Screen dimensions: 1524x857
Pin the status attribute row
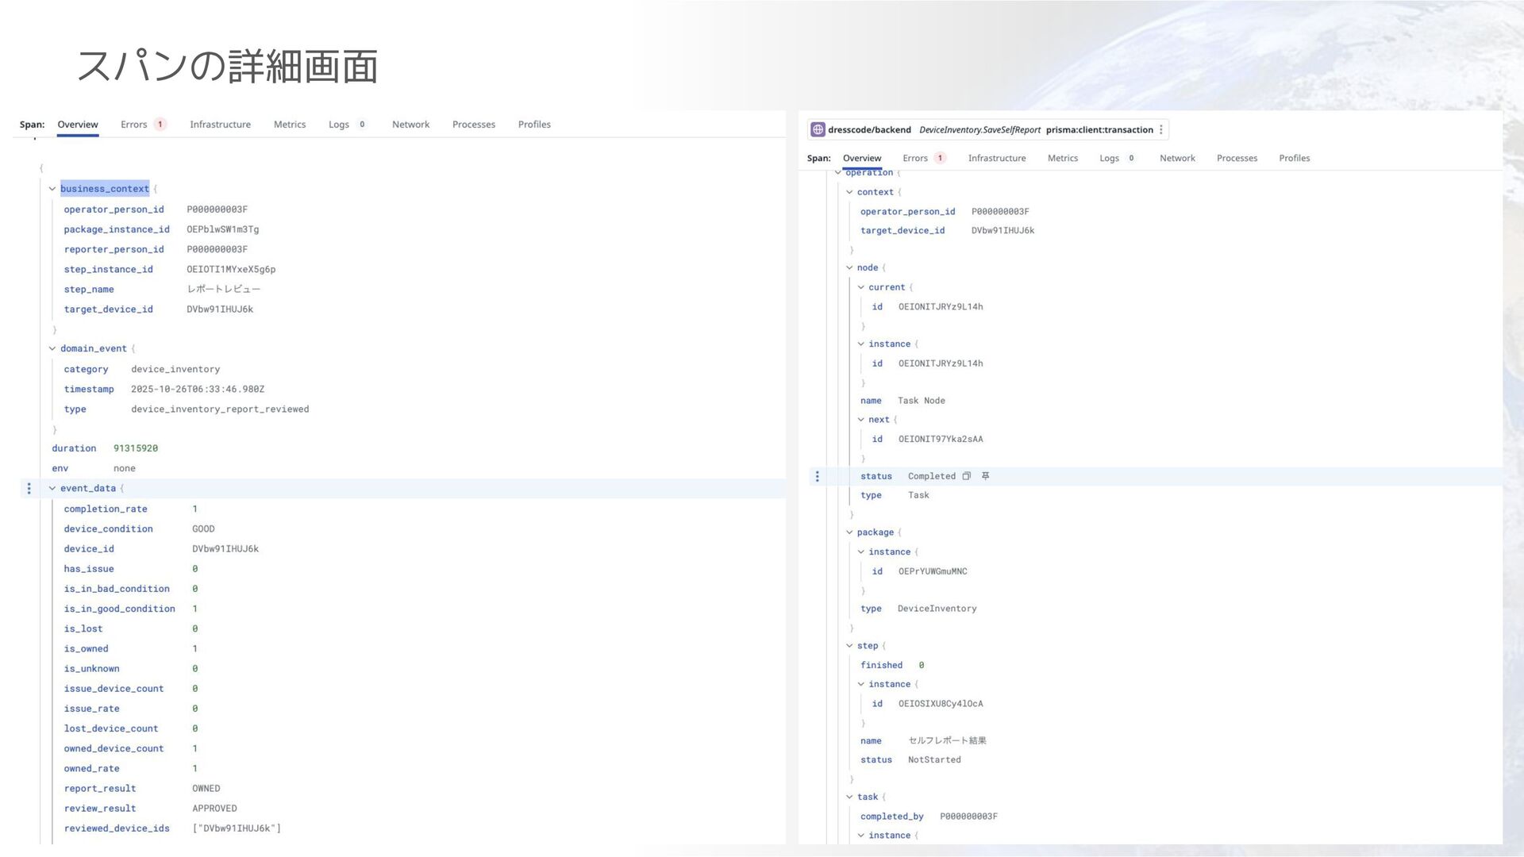985,476
